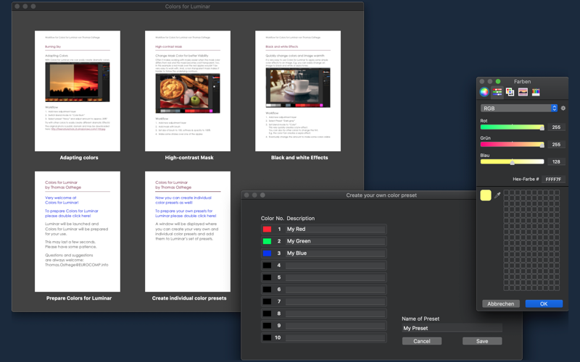The image size is (580, 362).
Task: Click the description field of color 4
Action: pos(336,265)
